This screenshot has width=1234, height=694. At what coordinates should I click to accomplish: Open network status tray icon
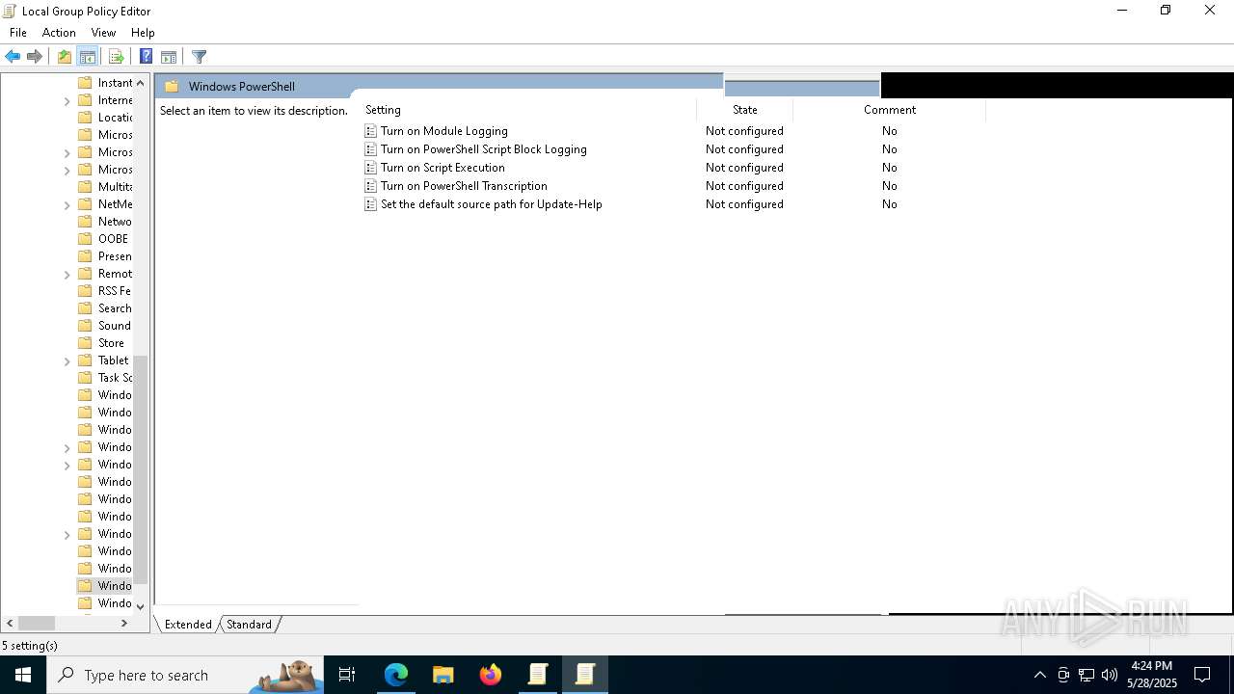1086,675
